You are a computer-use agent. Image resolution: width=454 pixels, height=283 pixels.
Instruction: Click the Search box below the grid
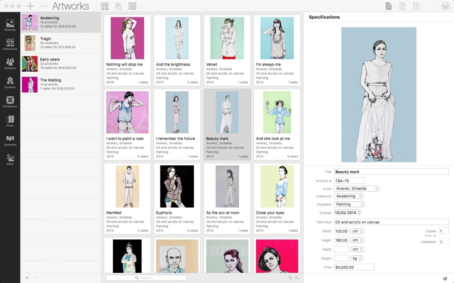[146, 278]
